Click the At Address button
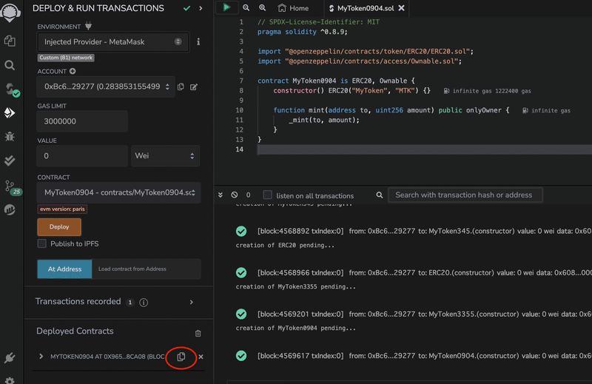 64,269
